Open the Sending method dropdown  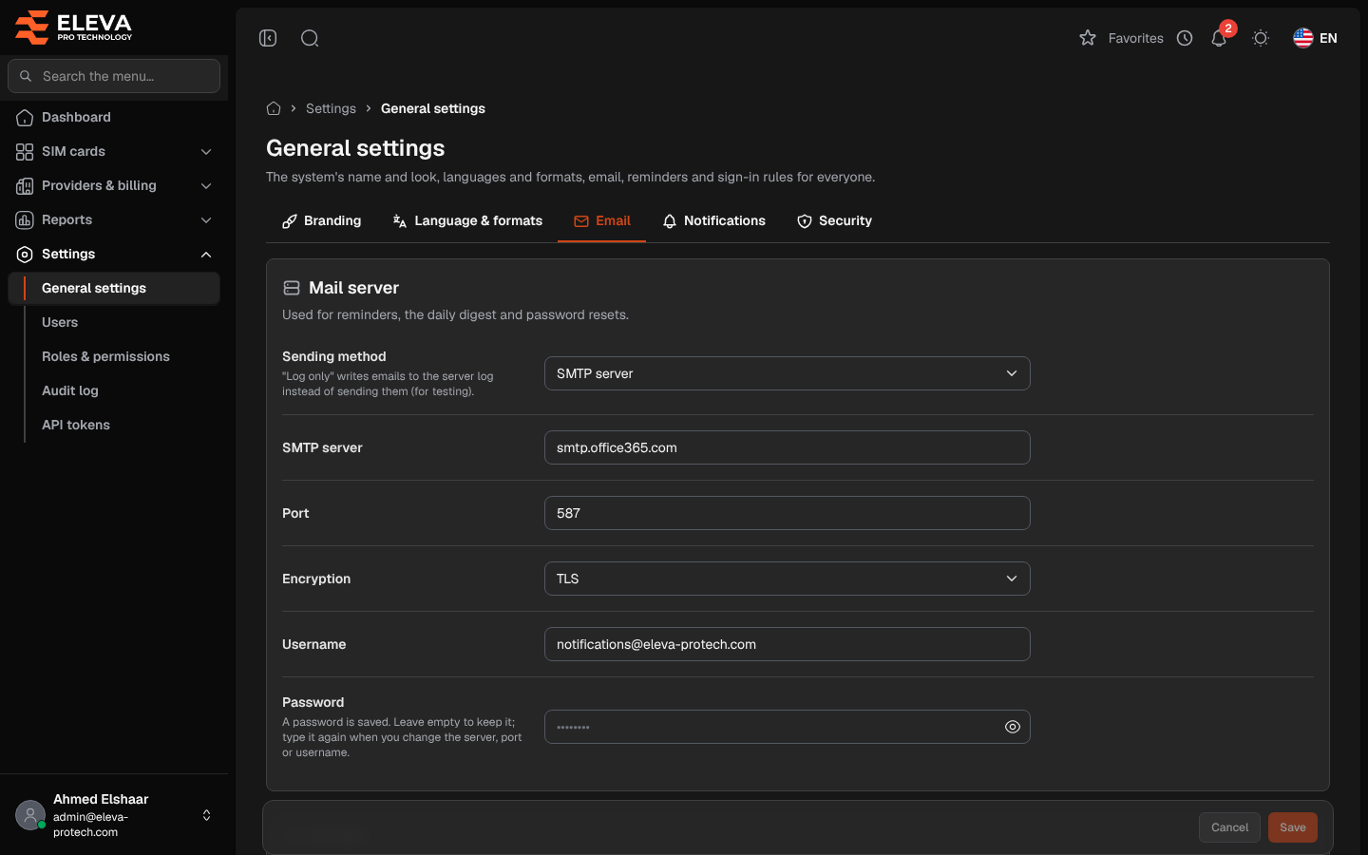point(787,373)
